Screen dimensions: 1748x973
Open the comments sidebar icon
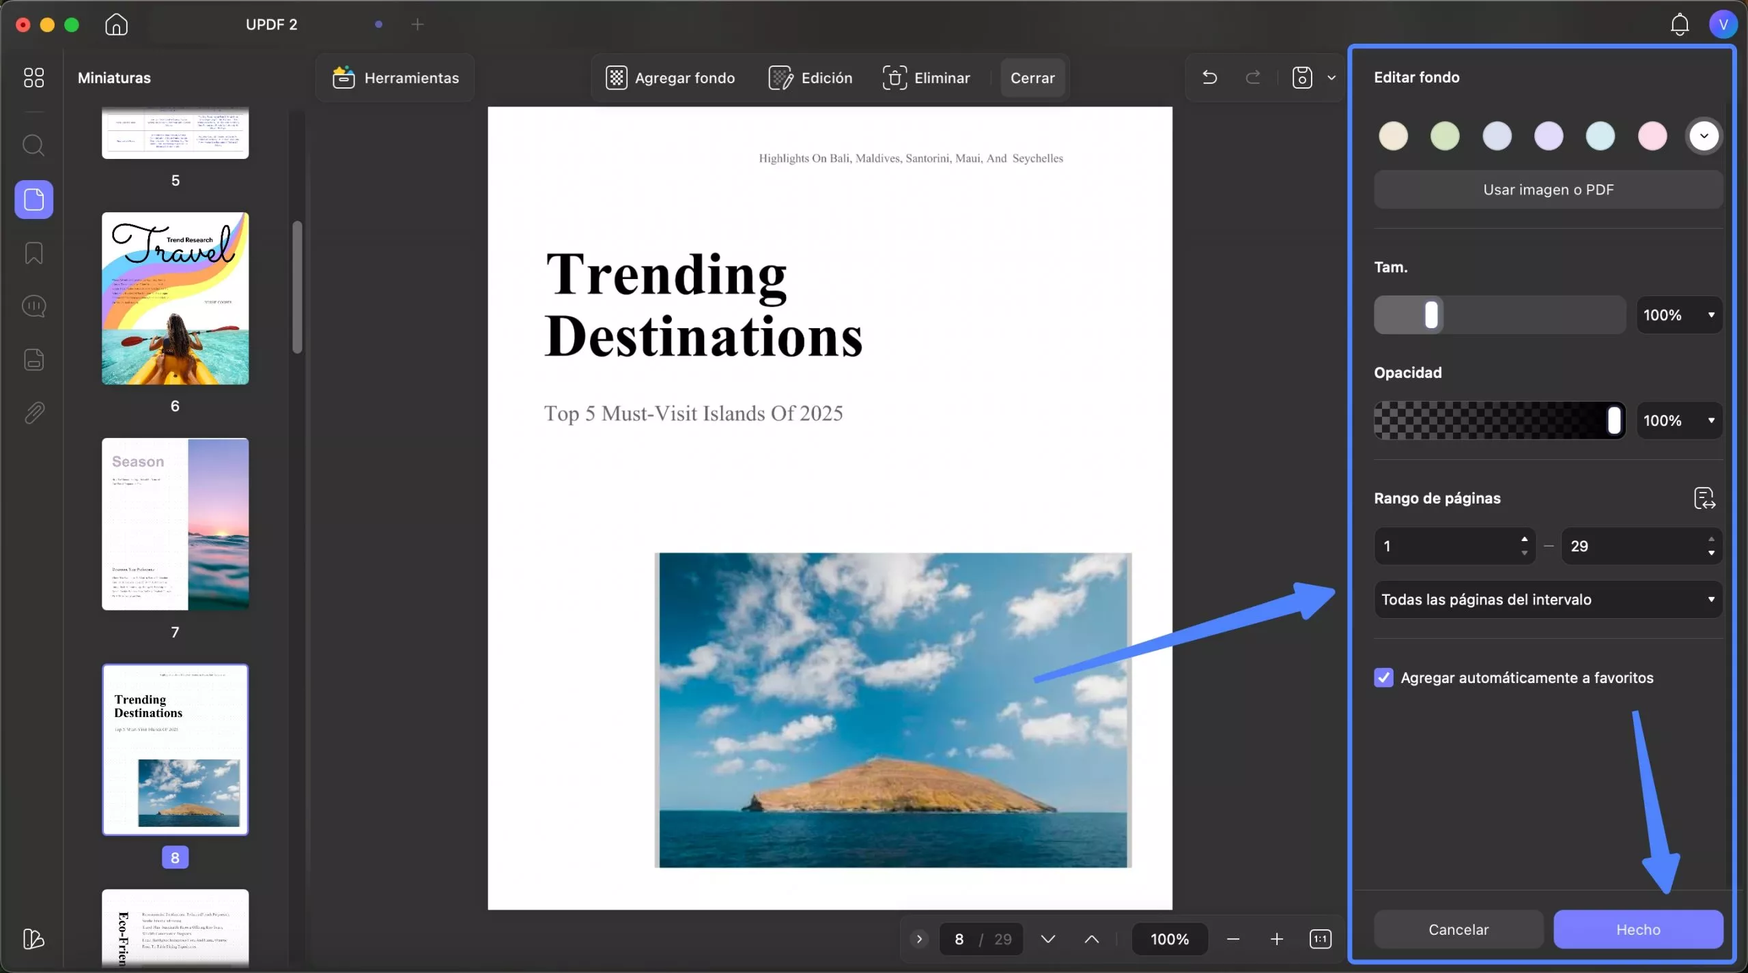coord(33,306)
